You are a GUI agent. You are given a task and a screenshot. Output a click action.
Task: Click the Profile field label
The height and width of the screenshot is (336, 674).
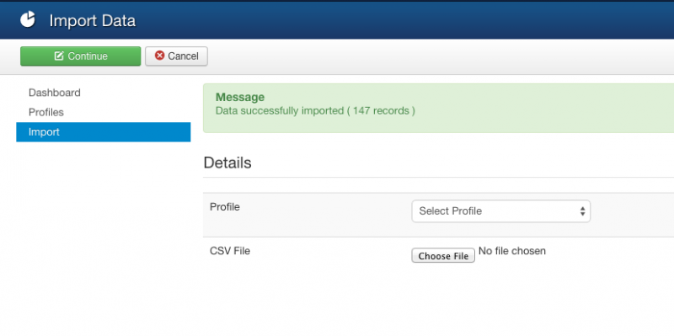pos(225,206)
